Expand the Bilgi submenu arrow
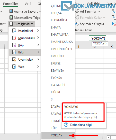 tap(38, 52)
